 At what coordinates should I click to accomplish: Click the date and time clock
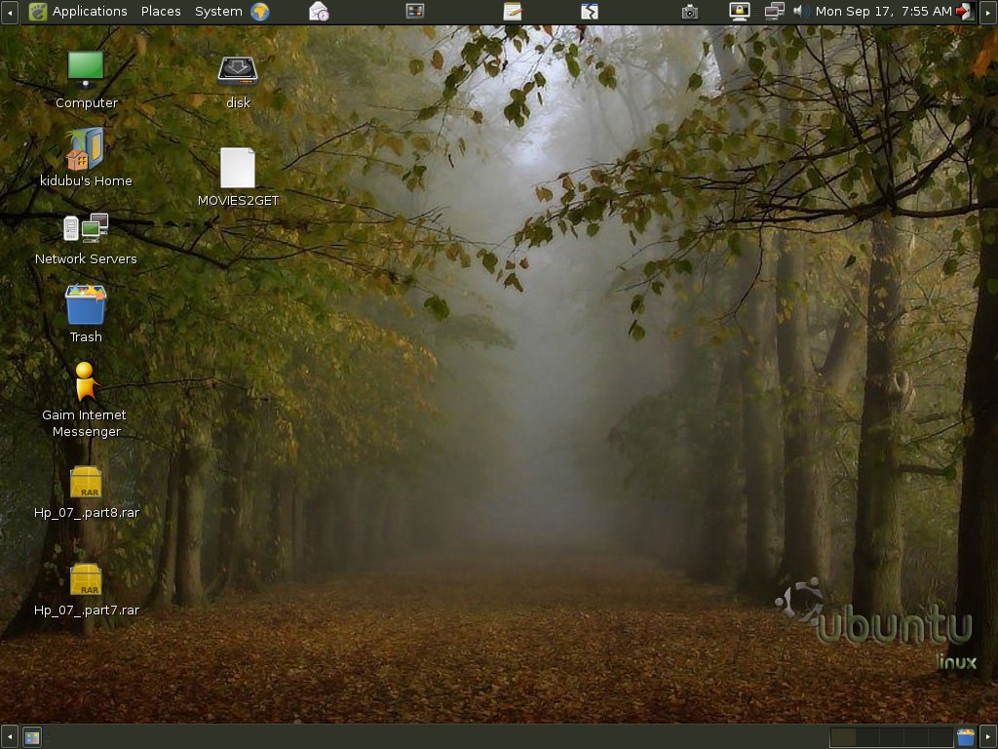(x=883, y=12)
